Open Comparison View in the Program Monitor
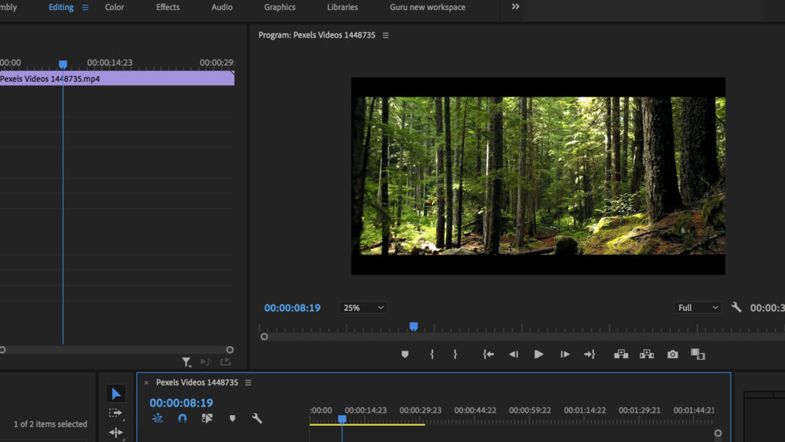Screen dimensions: 785x442 pos(697,354)
